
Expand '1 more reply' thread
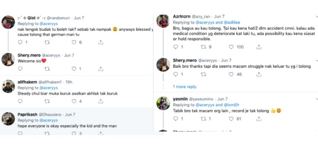185,87
